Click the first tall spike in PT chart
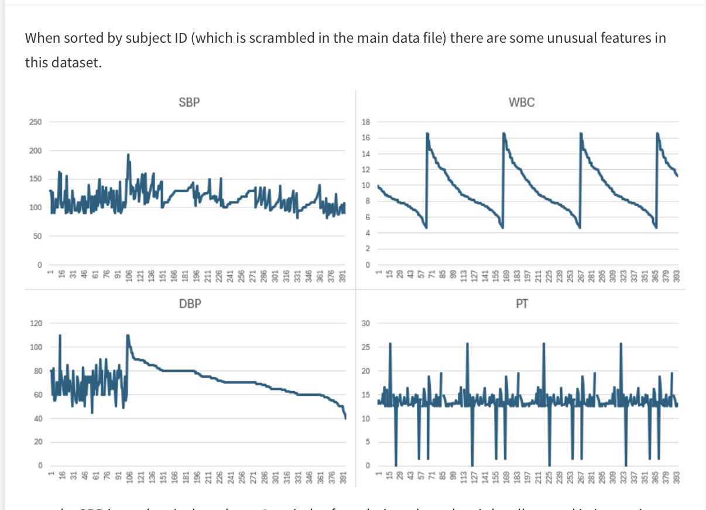The image size is (706, 510). coord(390,344)
